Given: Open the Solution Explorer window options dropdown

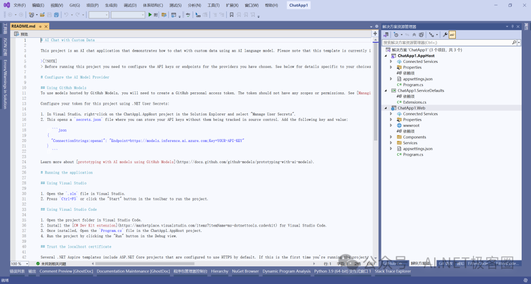Looking at the screenshot, I should click(507, 27).
